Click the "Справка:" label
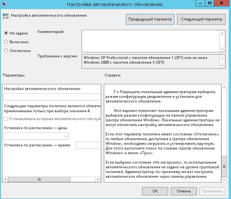 113,75
